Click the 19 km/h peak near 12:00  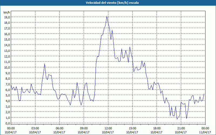(x=107, y=16)
